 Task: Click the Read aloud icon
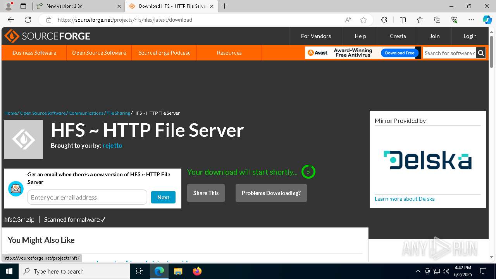coord(348,20)
